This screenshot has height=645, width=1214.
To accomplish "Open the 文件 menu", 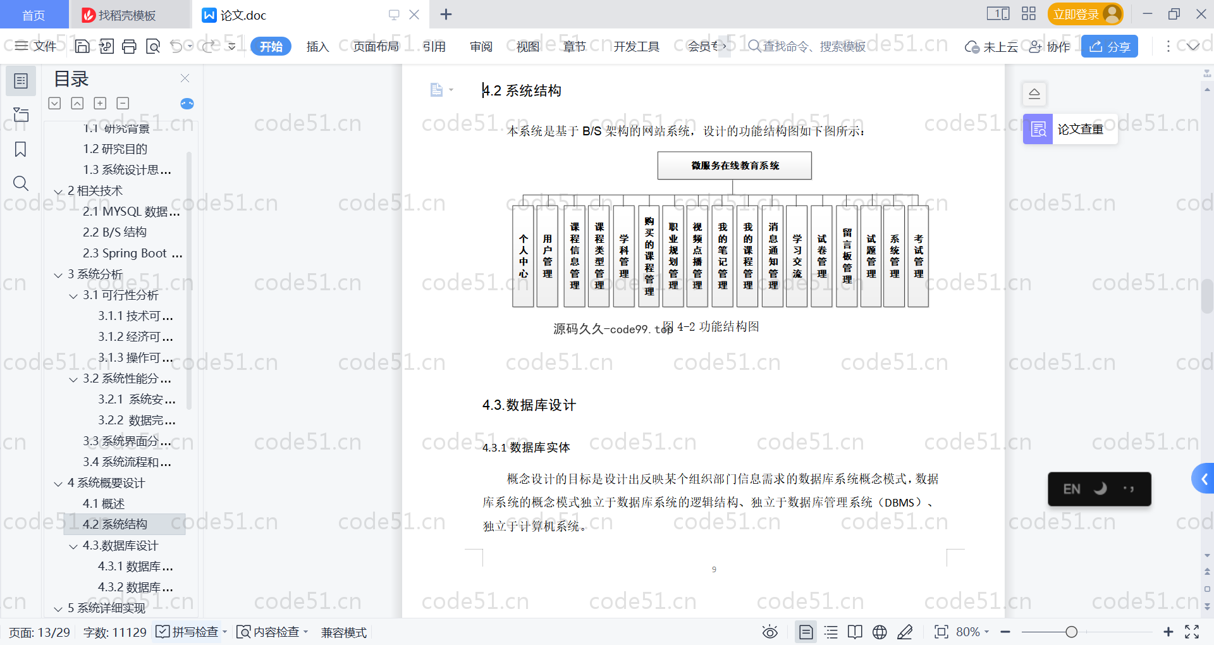I will (x=36, y=46).
